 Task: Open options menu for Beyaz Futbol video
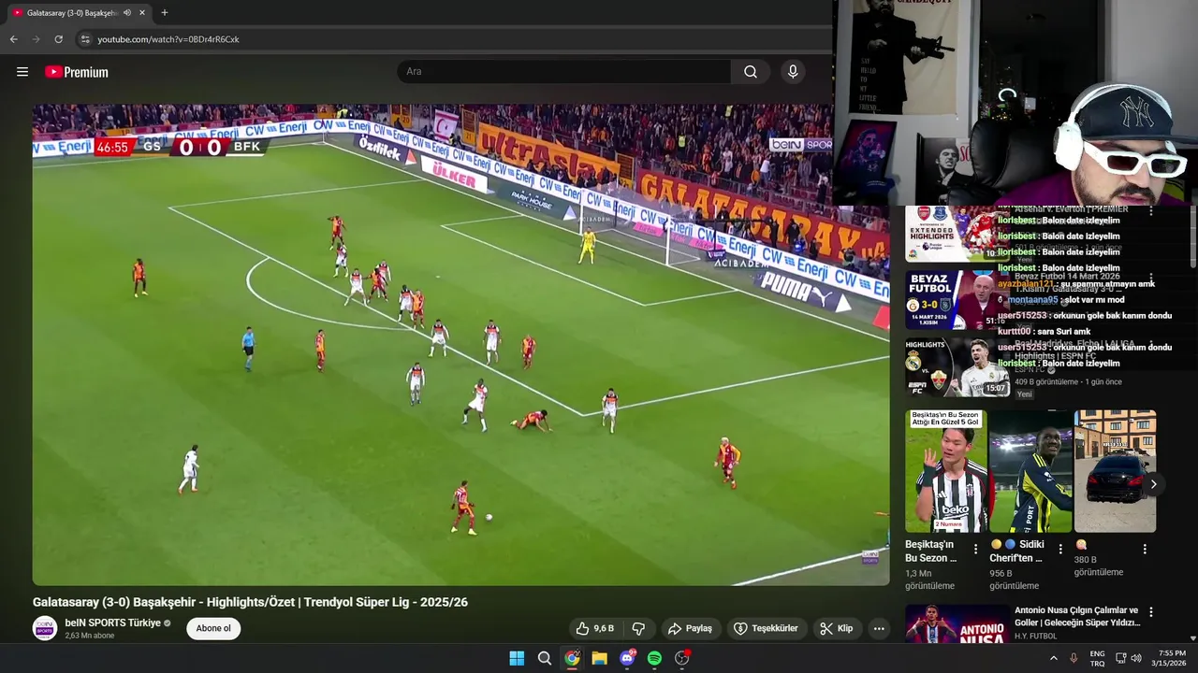[1151, 278]
